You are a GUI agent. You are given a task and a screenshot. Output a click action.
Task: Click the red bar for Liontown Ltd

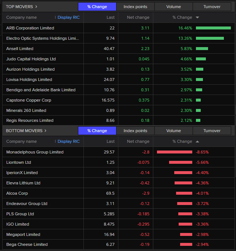click(181, 162)
